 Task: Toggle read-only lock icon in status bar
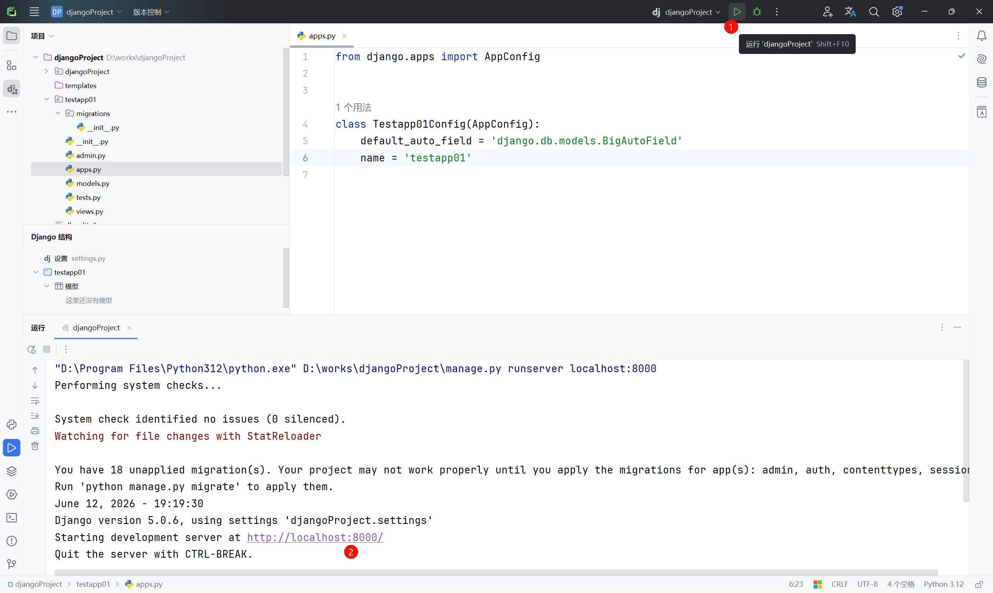click(x=979, y=584)
